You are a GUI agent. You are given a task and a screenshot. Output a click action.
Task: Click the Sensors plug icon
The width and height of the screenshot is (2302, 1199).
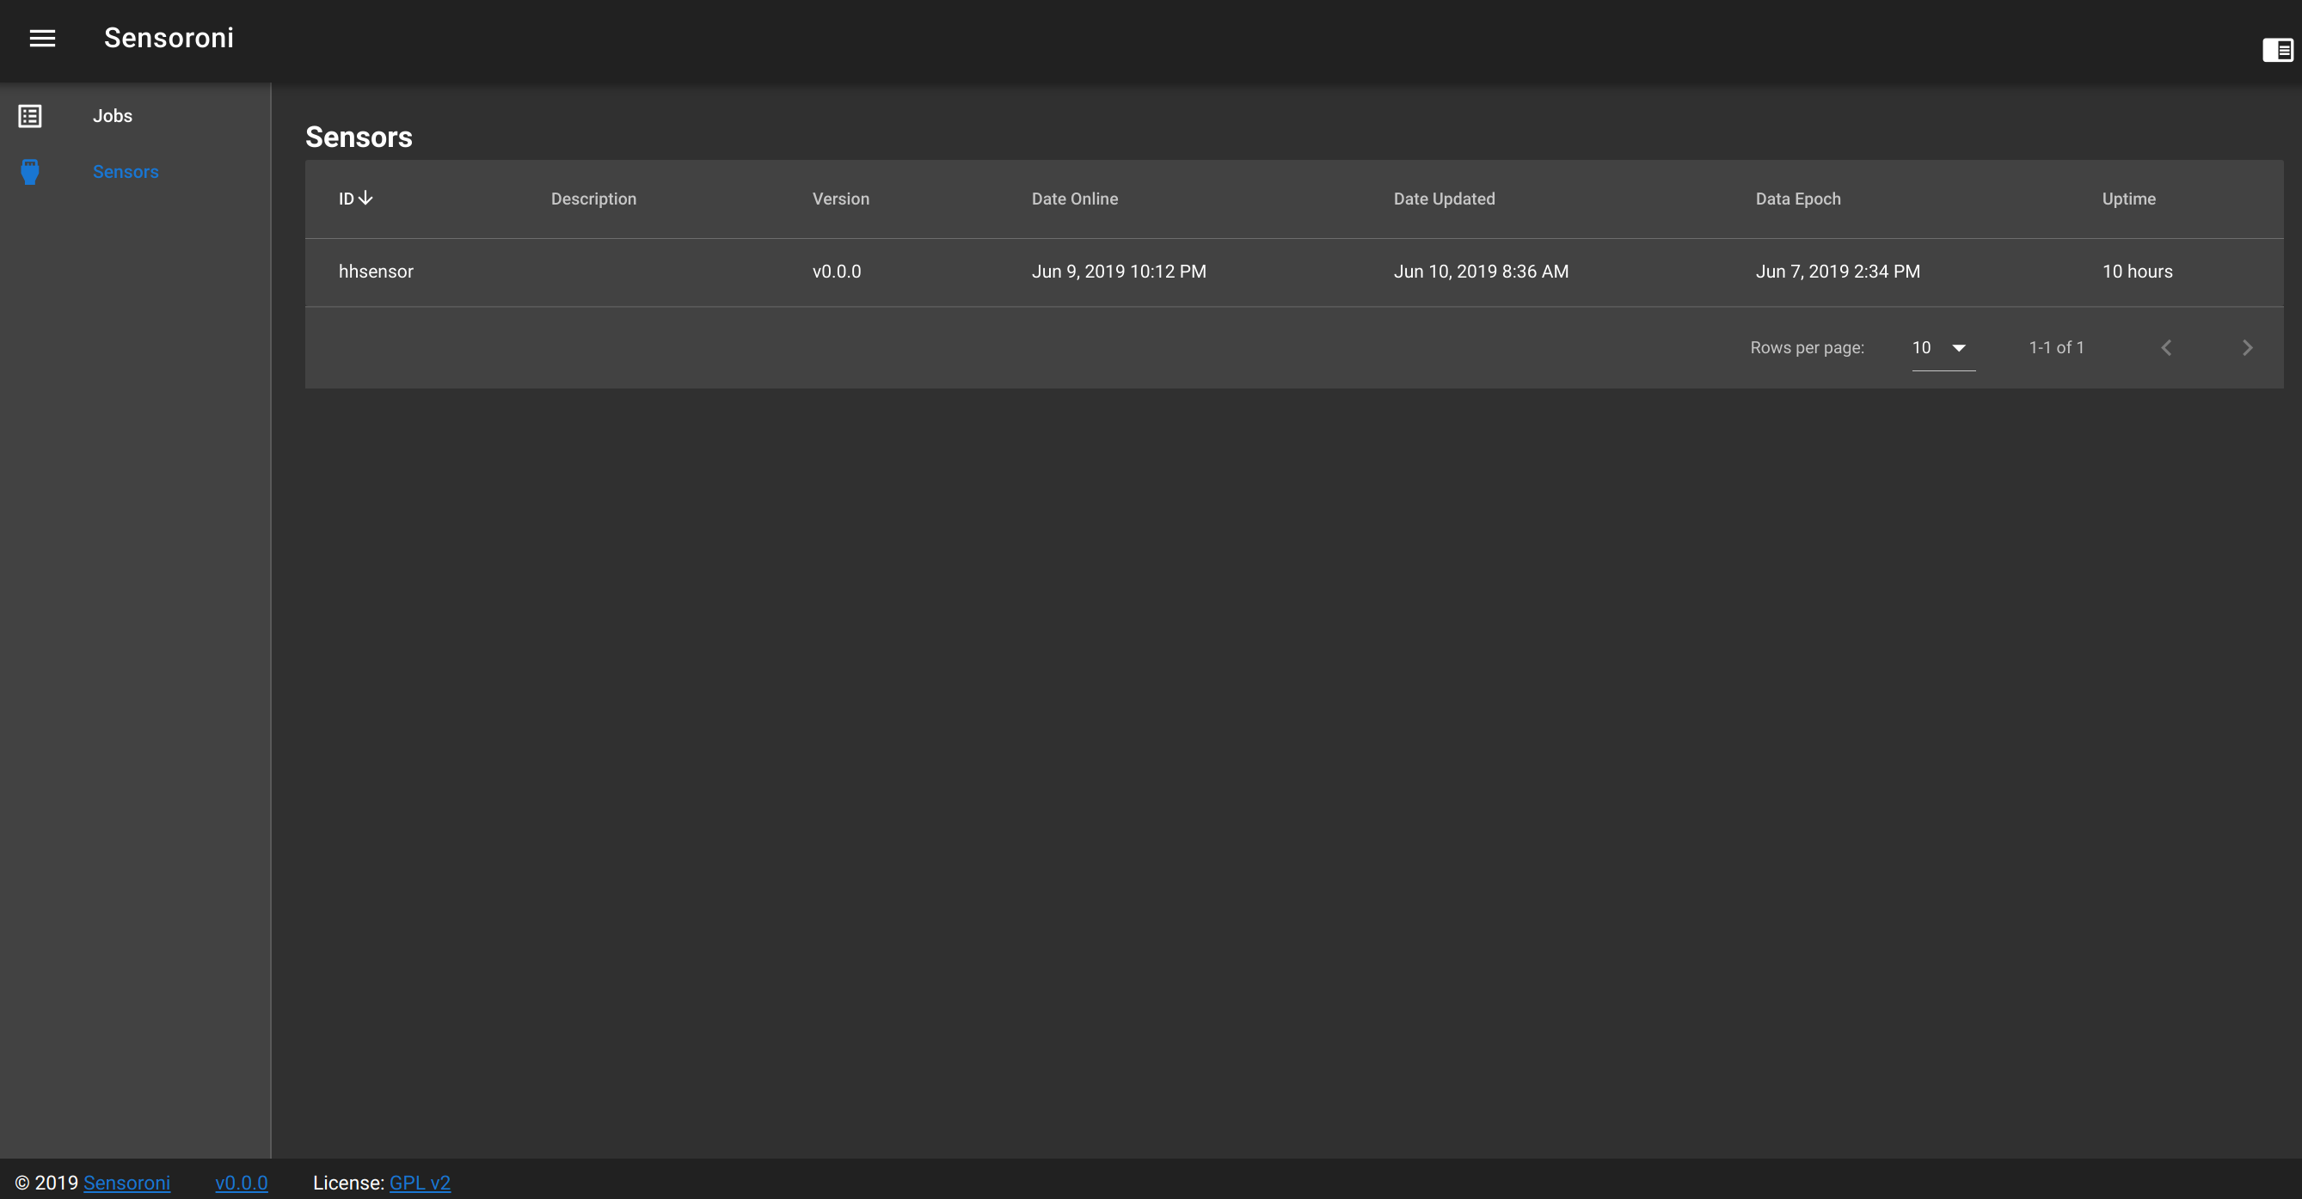pos(30,172)
